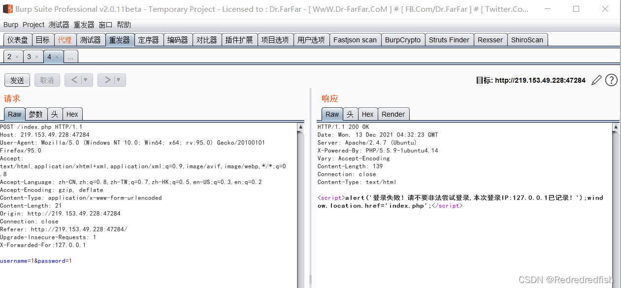Open the ShiroScan tab
621x288 pixels.
(x=527, y=40)
